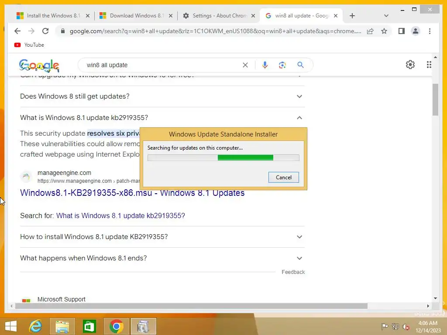
Task: Click the manageengine.com site name
Action: pos(64,173)
